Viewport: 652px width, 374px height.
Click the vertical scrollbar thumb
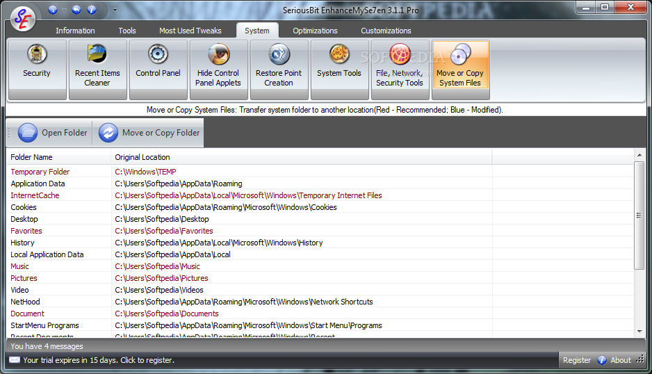tap(639, 215)
